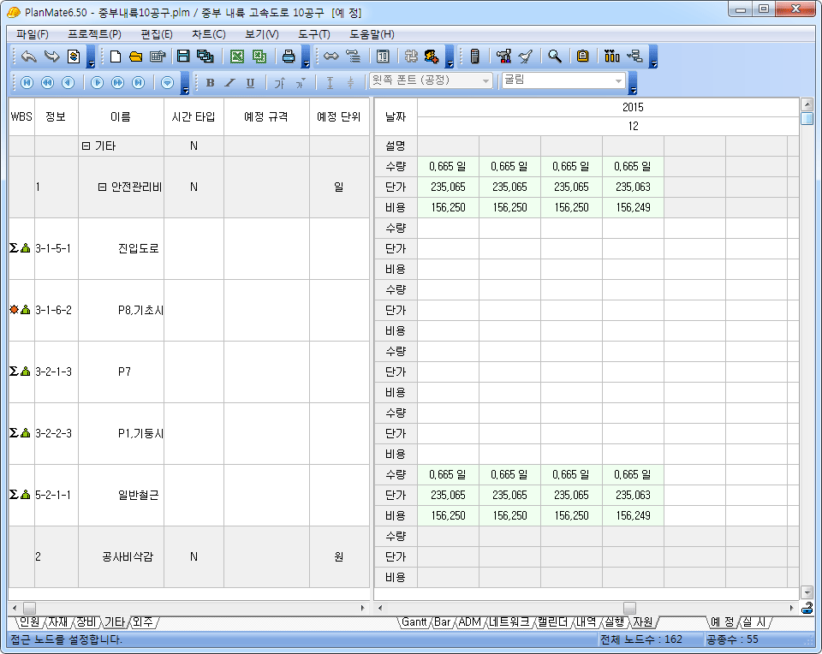Collapse the 안전관리비 tree node
This screenshot has height=654, width=822.
pos(103,187)
